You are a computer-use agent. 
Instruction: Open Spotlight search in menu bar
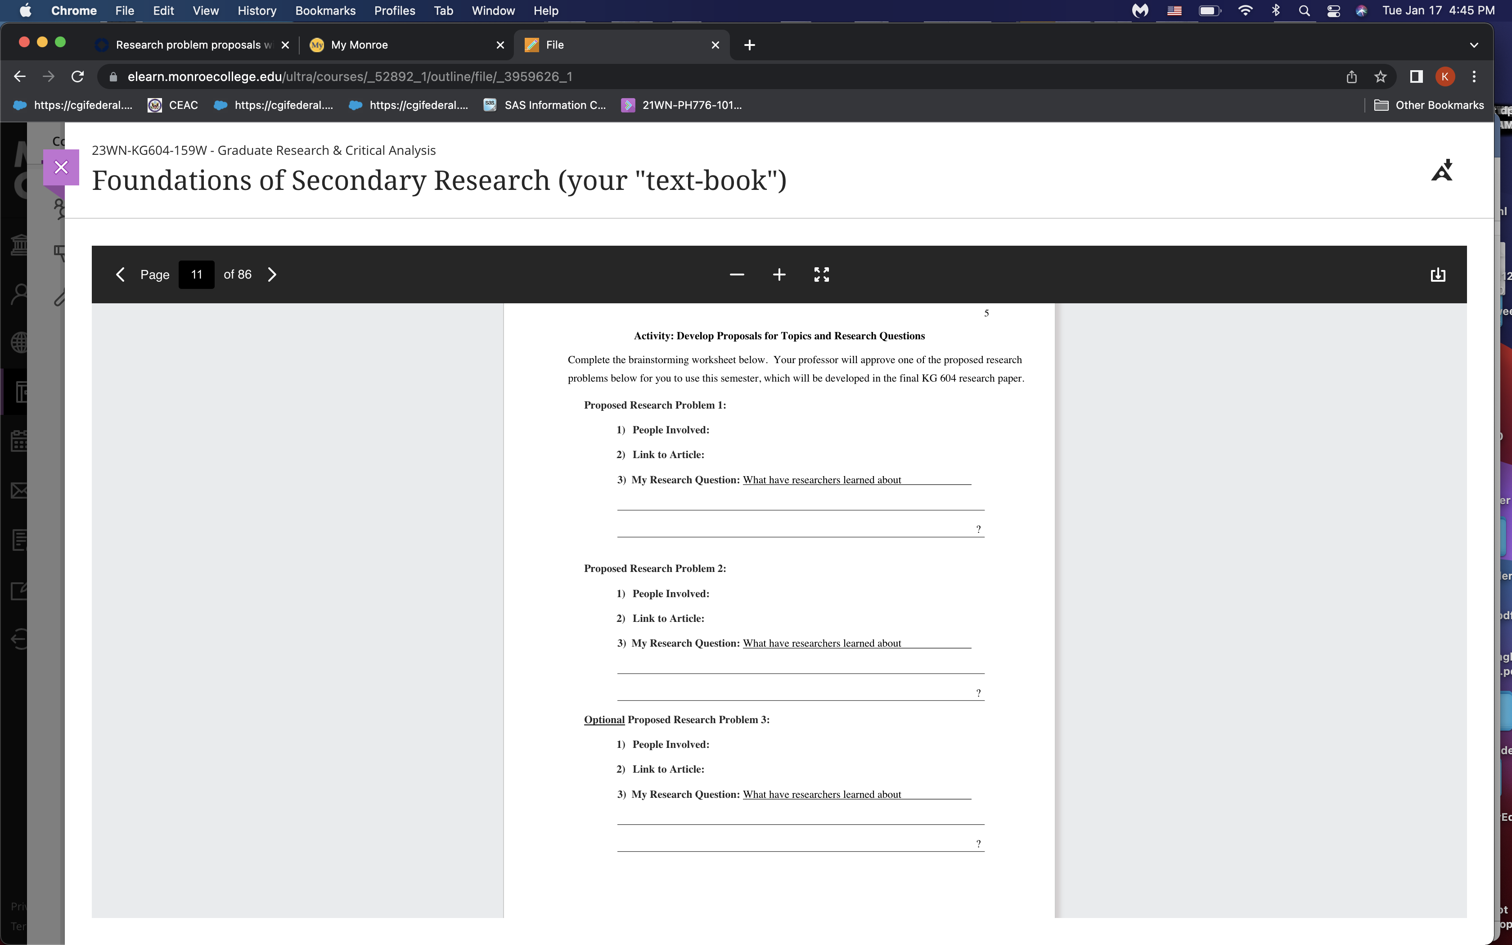coord(1304,11)
